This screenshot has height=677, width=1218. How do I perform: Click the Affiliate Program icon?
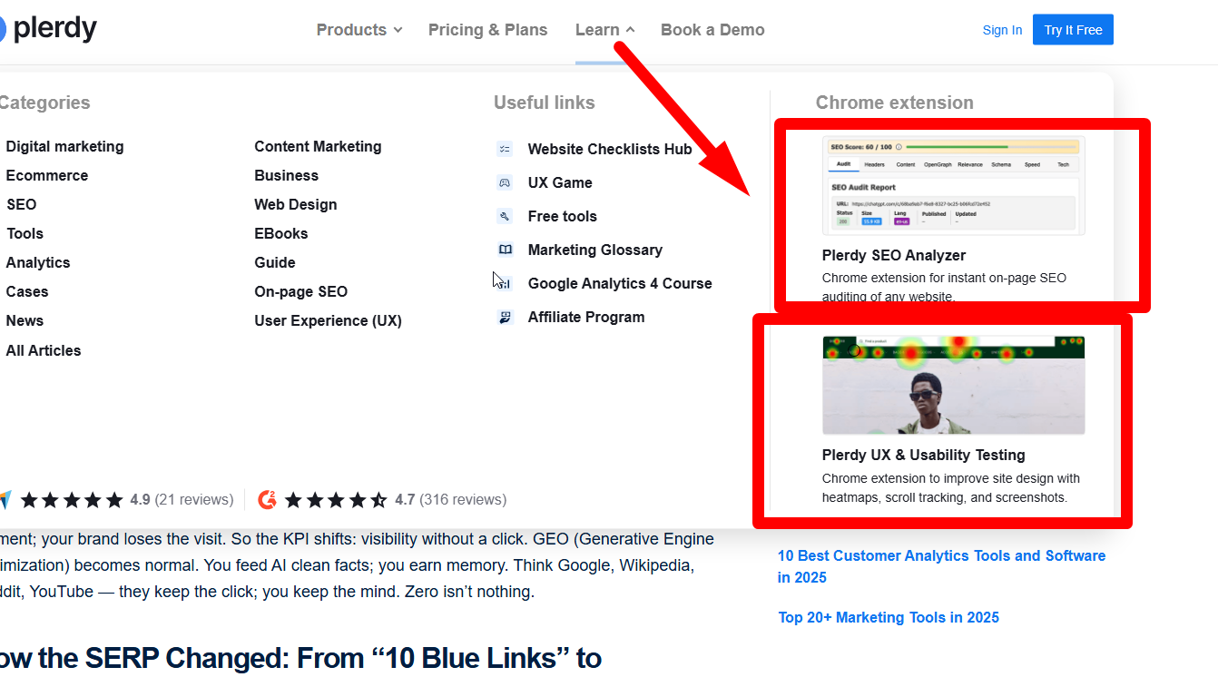(505, 317)
